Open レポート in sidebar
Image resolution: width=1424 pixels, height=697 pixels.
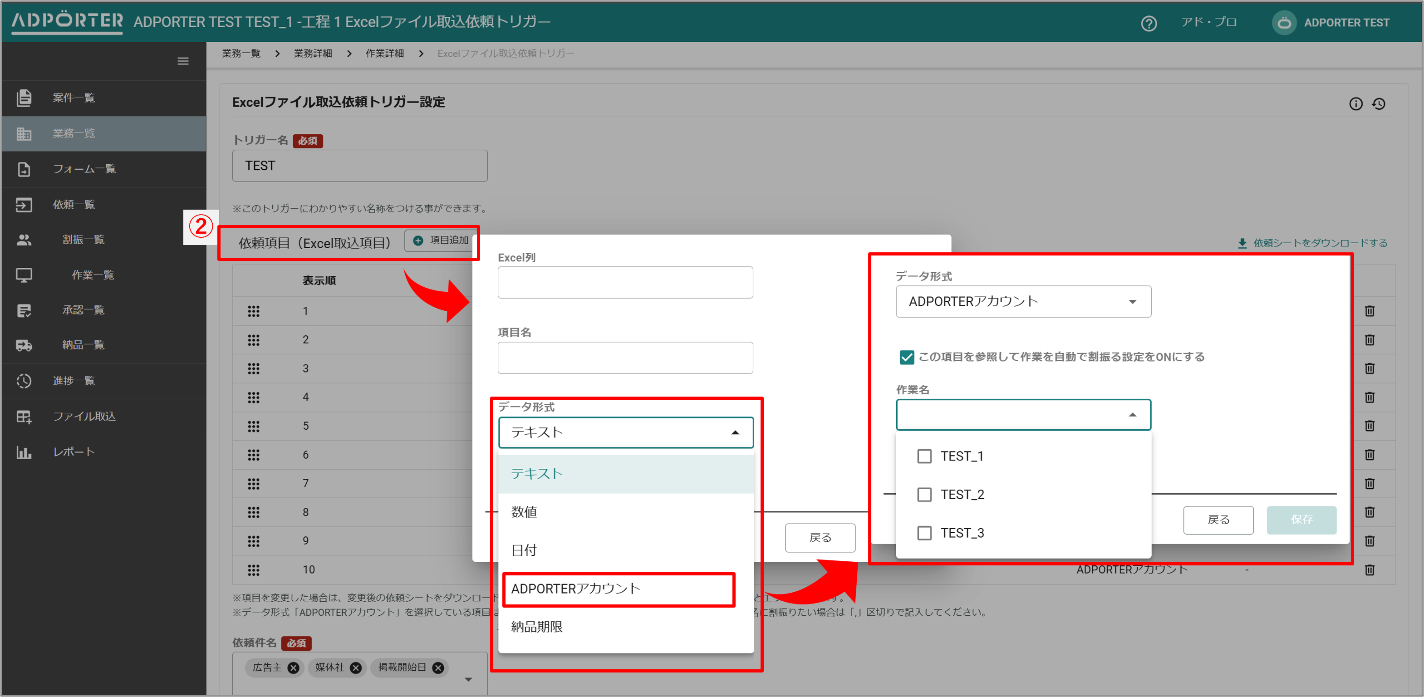click(103, 453)
